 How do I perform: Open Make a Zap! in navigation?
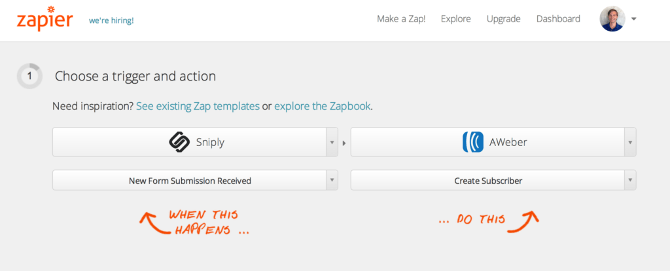pos(401,19)
